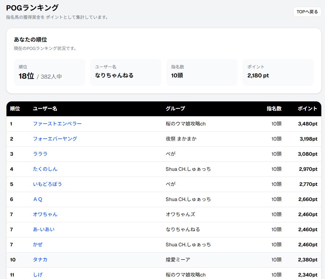Image resolution: width=325 pixels, height=279 pixels.
Task: Open いもどろぼう user link
Action: tap(47, 184)
